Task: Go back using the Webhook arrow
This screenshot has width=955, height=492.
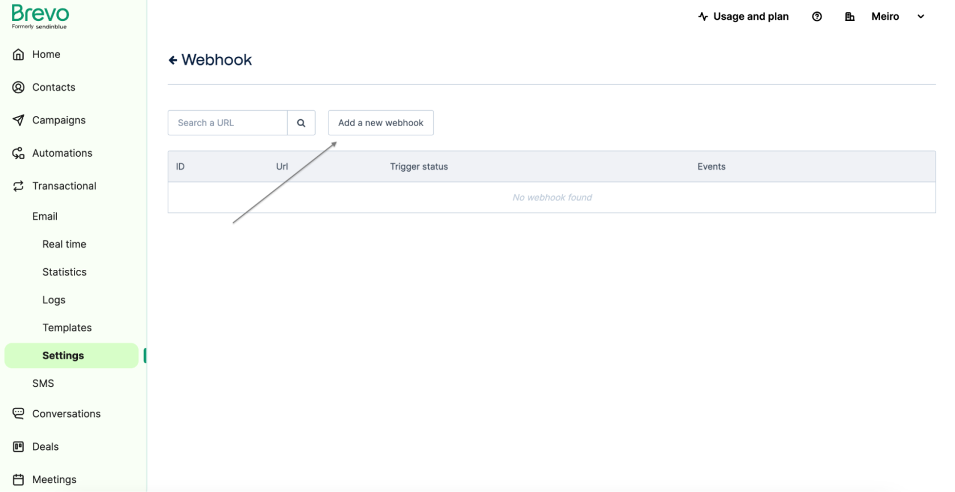Action: [173, 60]
